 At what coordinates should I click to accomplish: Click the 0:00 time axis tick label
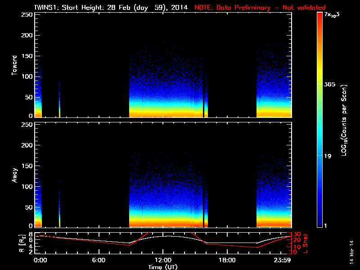point(40,260)
